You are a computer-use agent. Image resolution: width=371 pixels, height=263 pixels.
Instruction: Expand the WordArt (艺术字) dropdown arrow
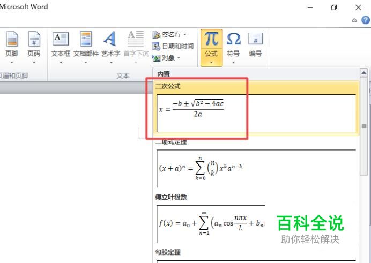111,62
